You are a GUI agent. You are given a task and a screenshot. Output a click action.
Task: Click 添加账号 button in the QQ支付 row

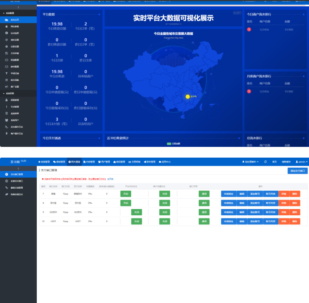tap(255, 212)
